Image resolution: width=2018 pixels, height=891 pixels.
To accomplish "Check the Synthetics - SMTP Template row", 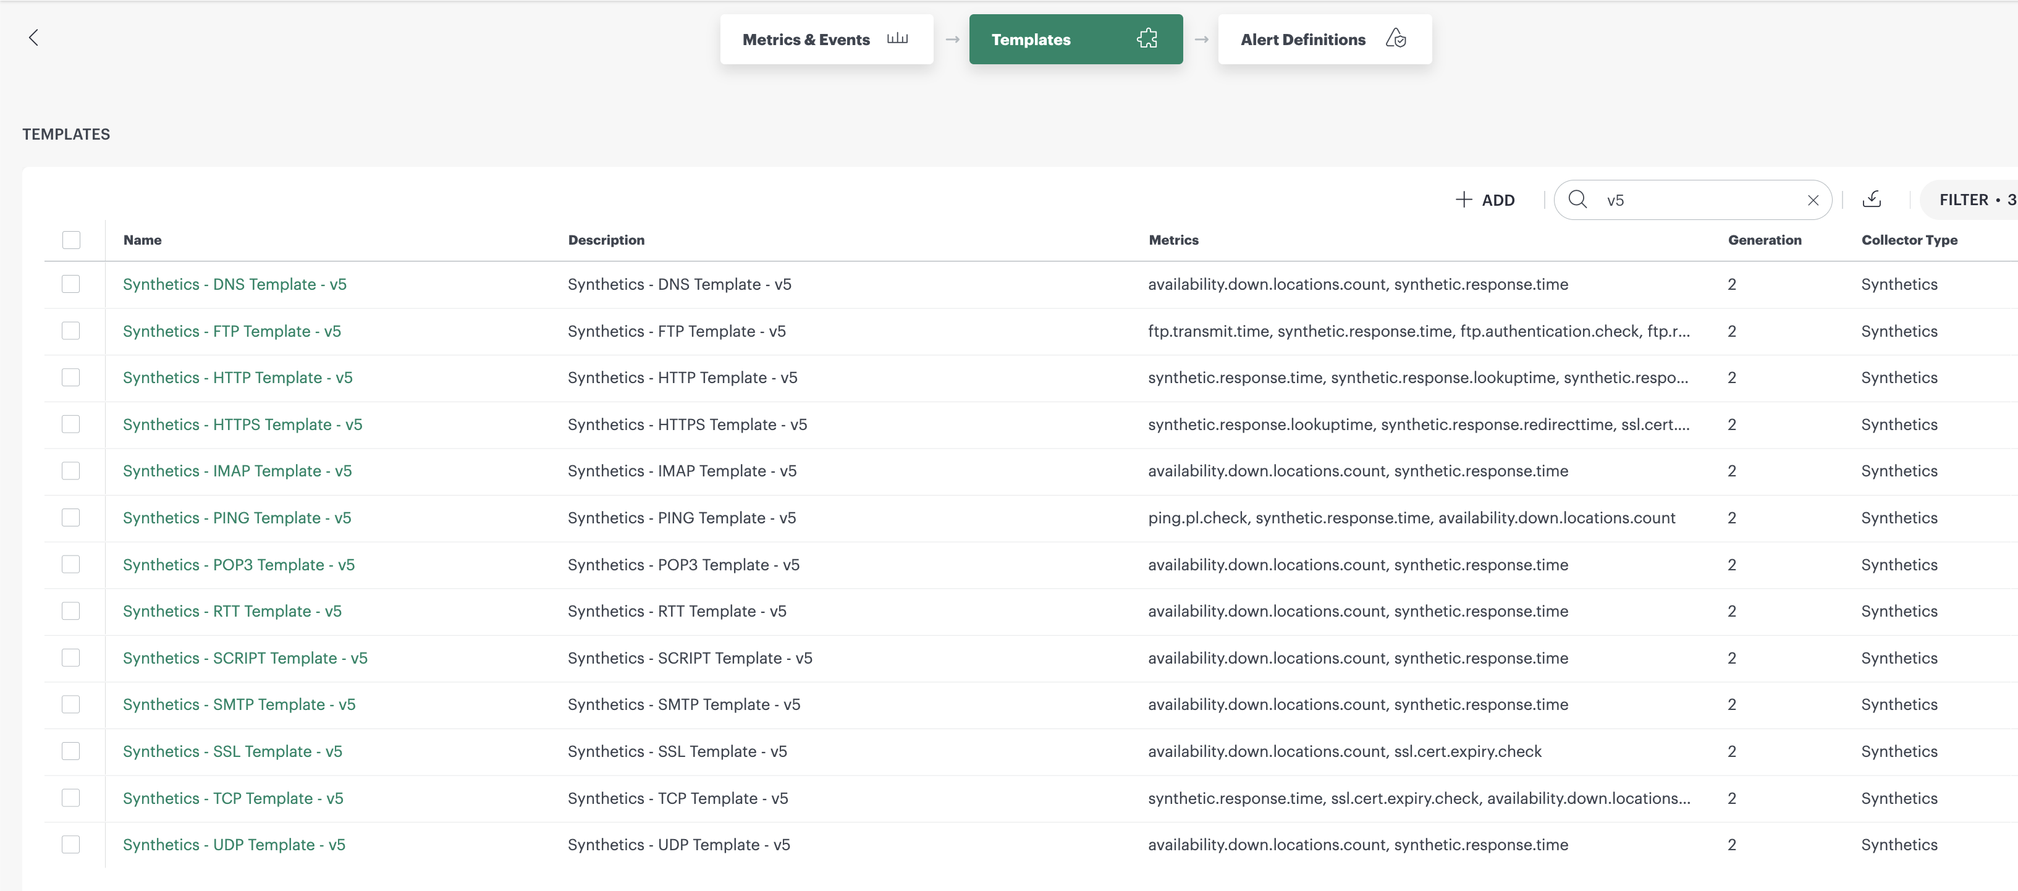I will point(71,704).
